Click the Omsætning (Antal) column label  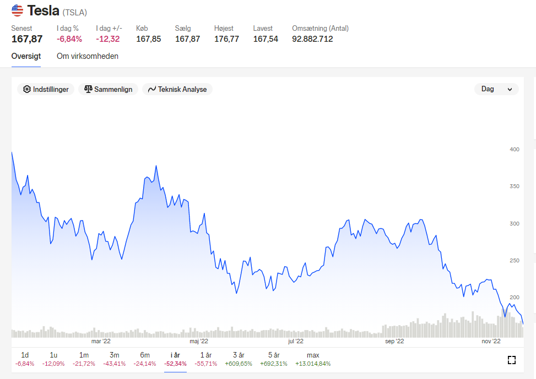[x=320, y=29]
